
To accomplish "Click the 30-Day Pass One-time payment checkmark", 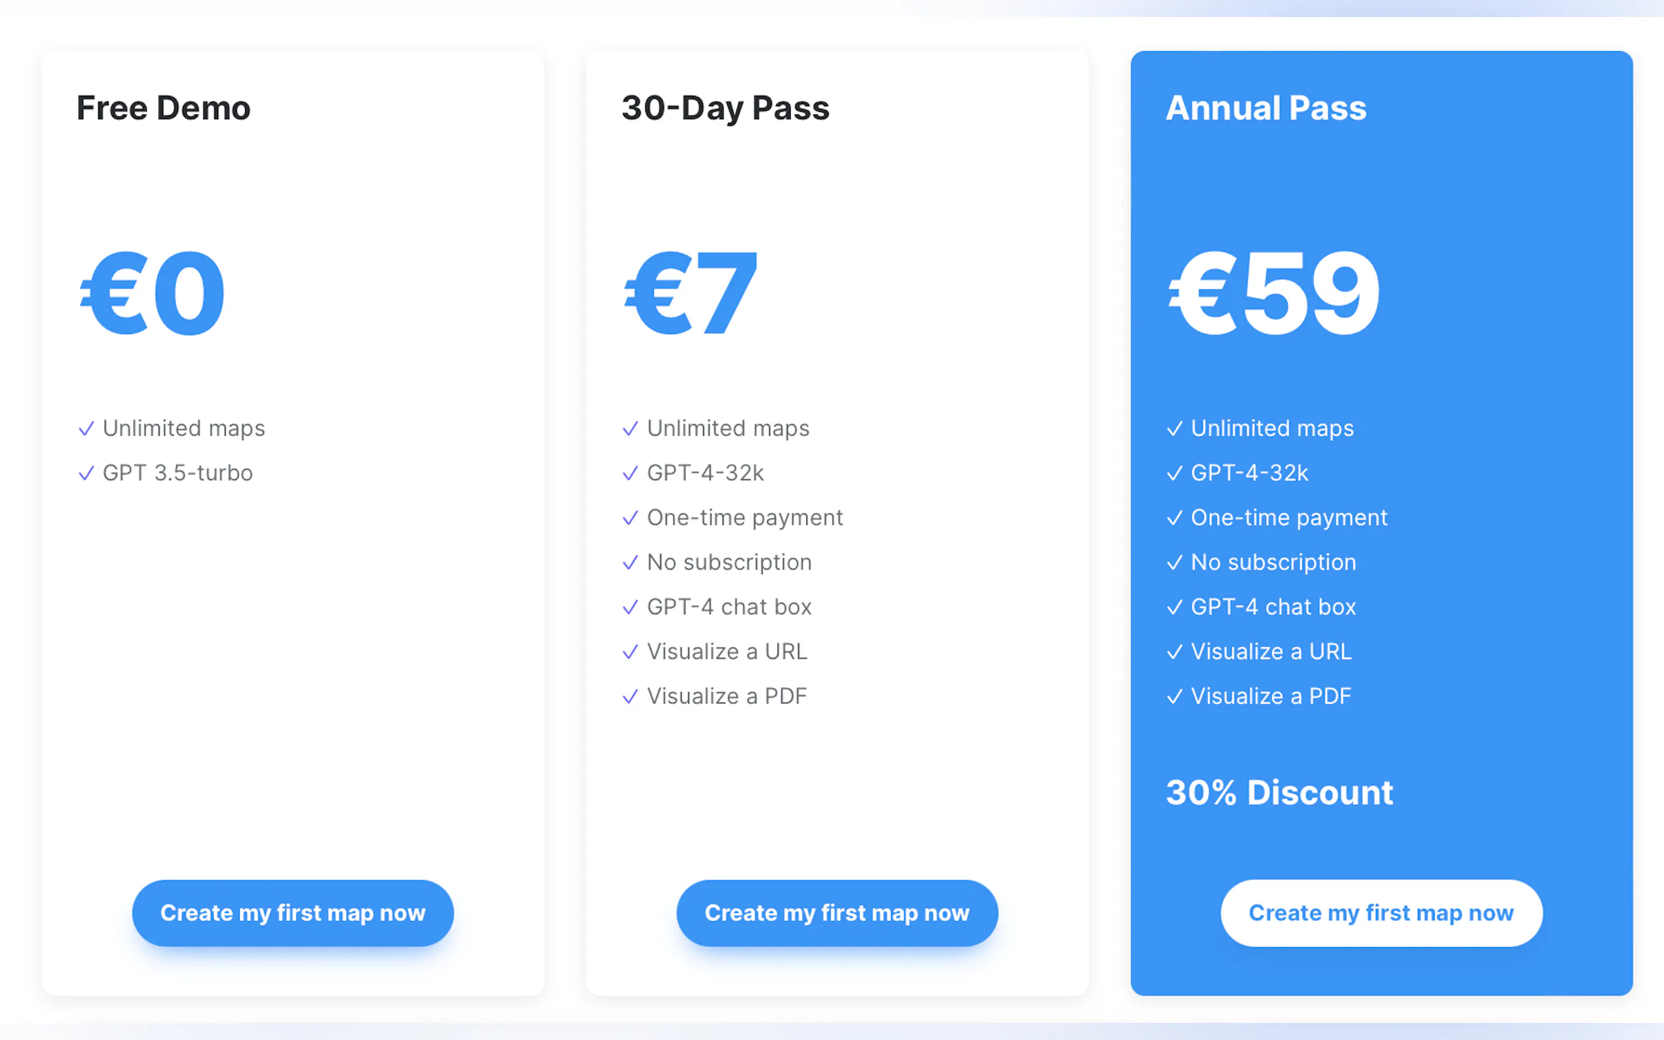I will 630,518.
